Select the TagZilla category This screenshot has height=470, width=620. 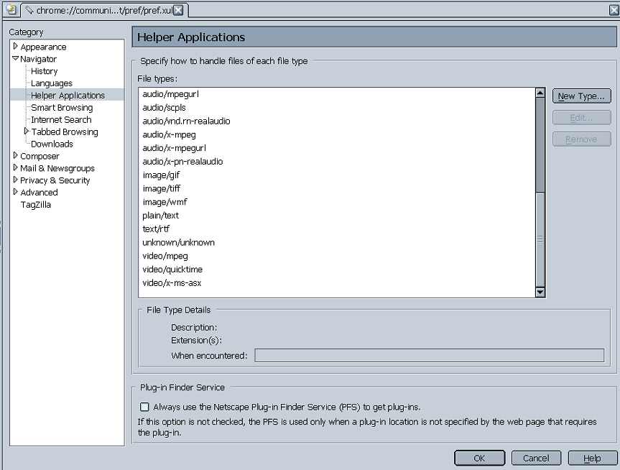[35, 205]
